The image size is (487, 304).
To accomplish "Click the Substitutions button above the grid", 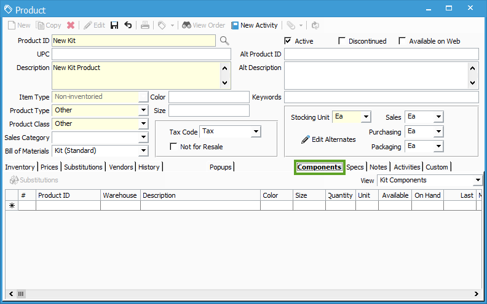I will [34, 180].
